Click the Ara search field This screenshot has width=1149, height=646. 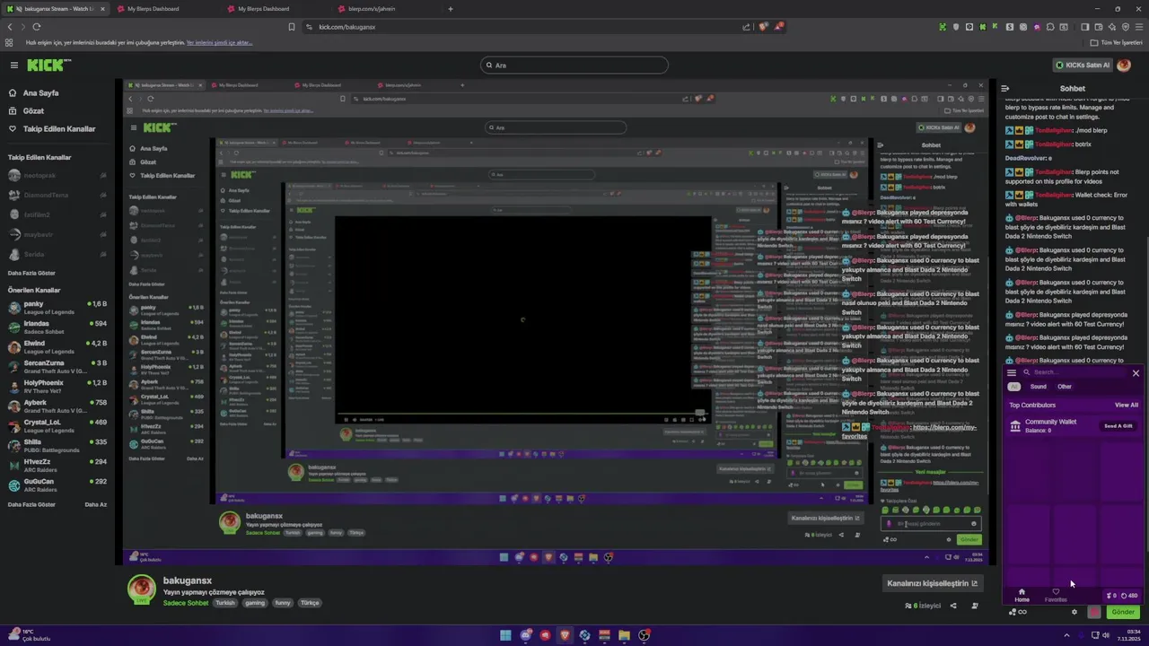point(574,65)
